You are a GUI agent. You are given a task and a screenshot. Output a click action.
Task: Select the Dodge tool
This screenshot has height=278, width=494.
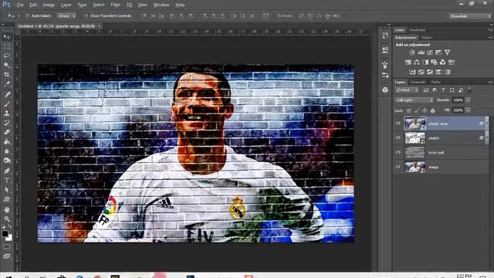coord(7,161)
